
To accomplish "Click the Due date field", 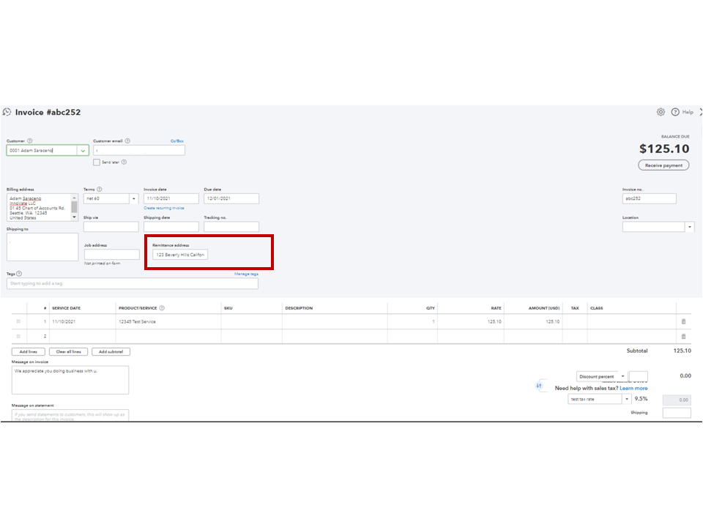I will 231,198.
